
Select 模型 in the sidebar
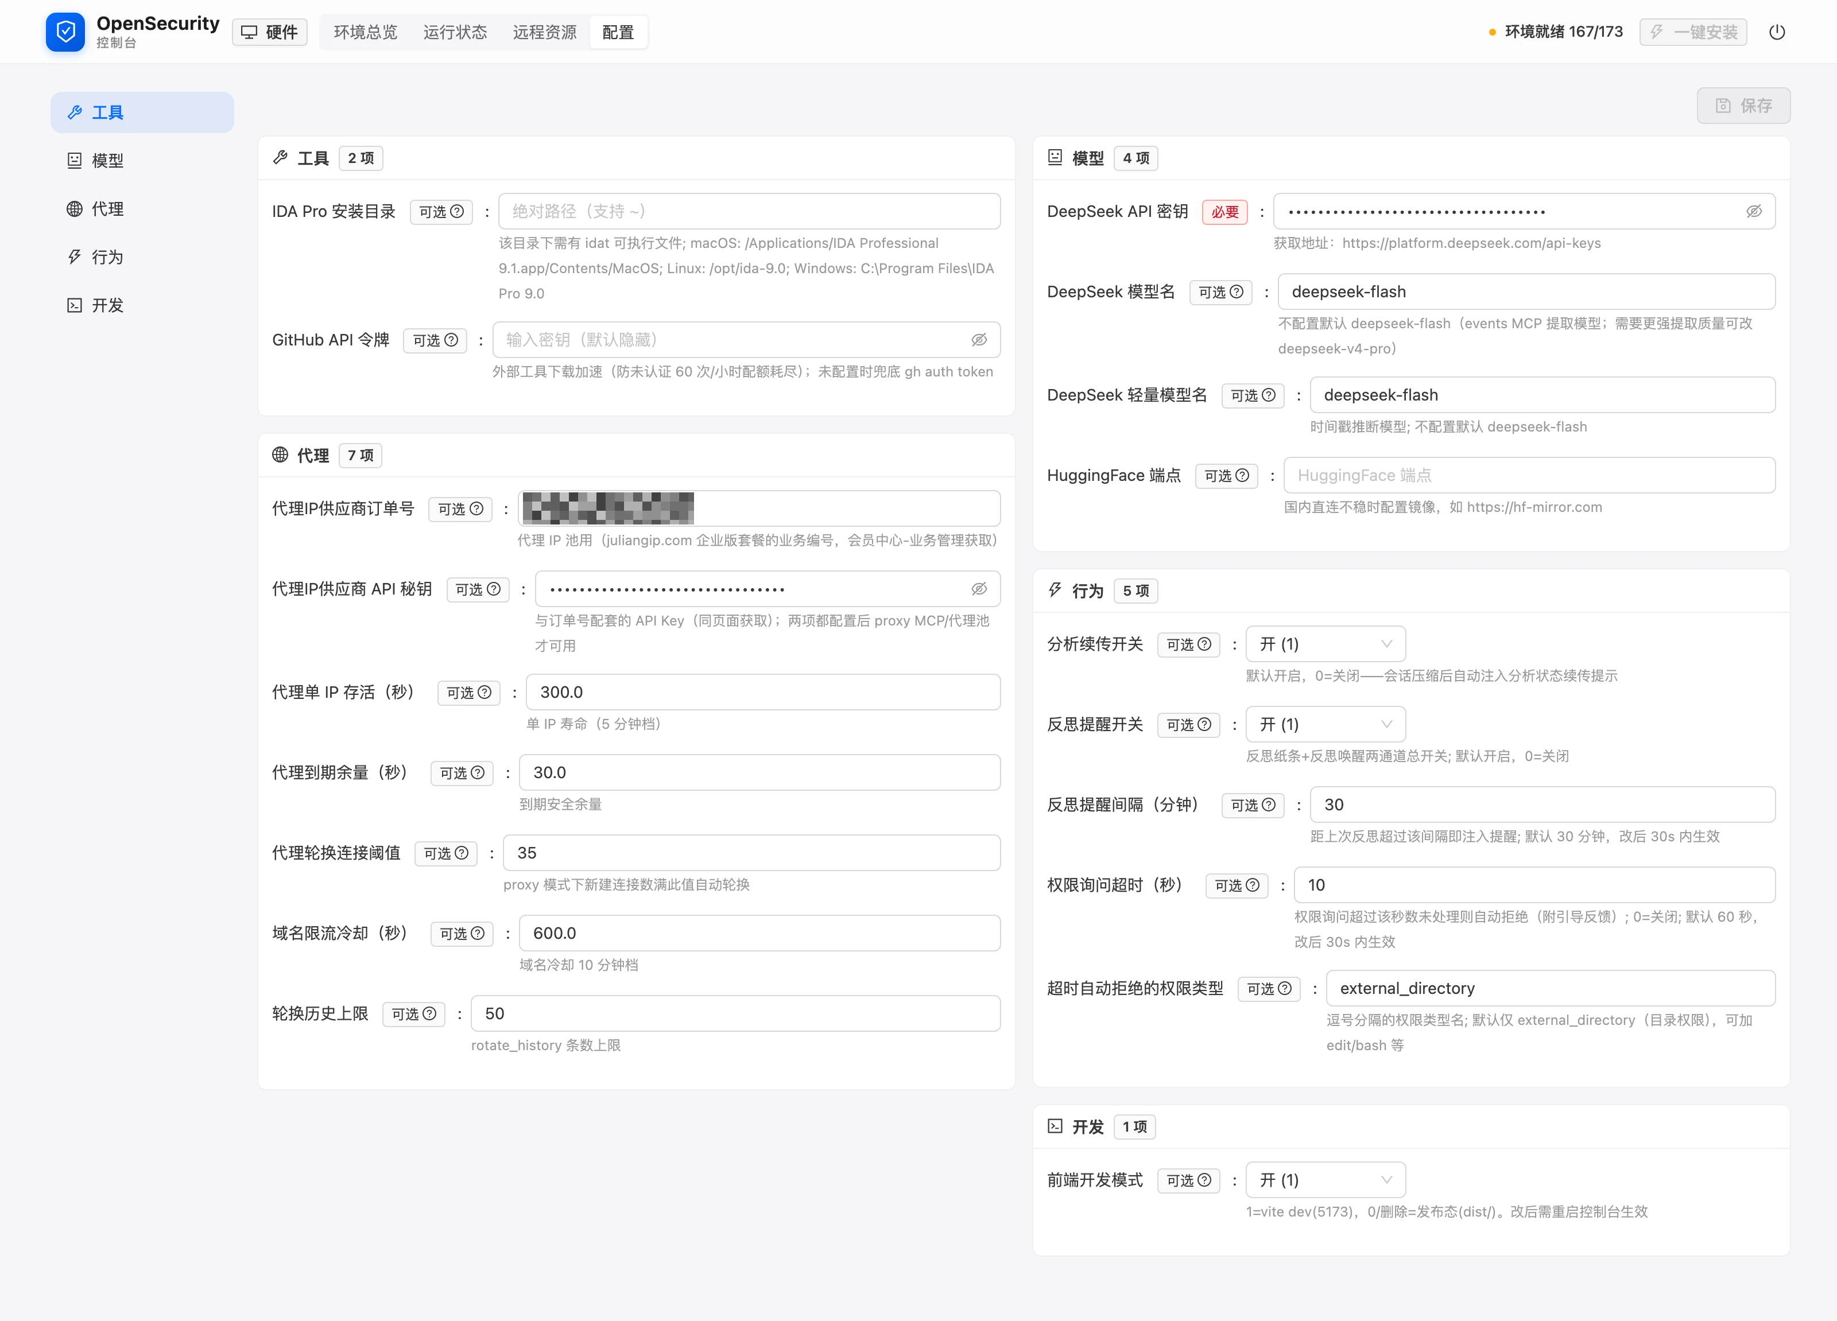(142, 160)
